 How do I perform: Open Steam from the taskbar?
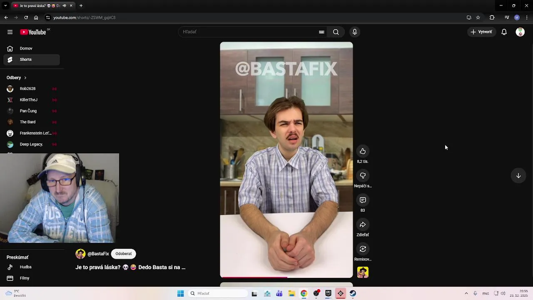click(x=353, y=293)
